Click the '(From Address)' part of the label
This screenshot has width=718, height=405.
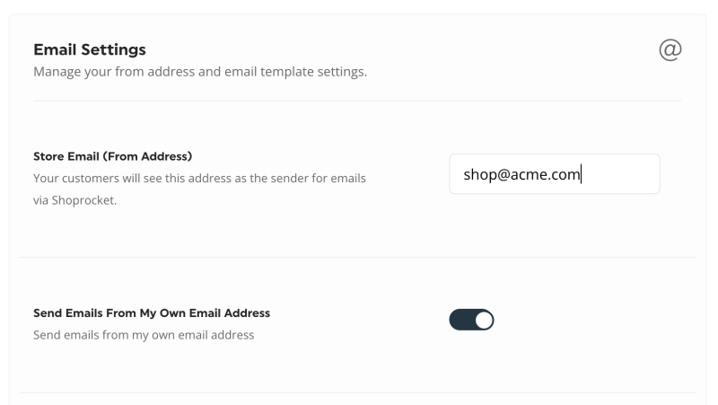(x=147, y=156)
